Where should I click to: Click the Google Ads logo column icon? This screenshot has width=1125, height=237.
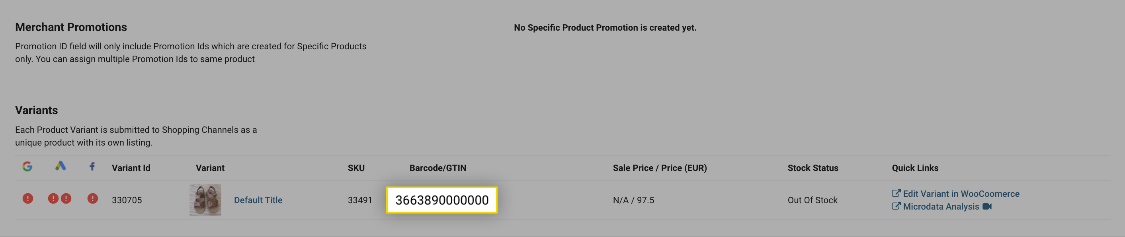pyautogui.click(x=60, y=166)
